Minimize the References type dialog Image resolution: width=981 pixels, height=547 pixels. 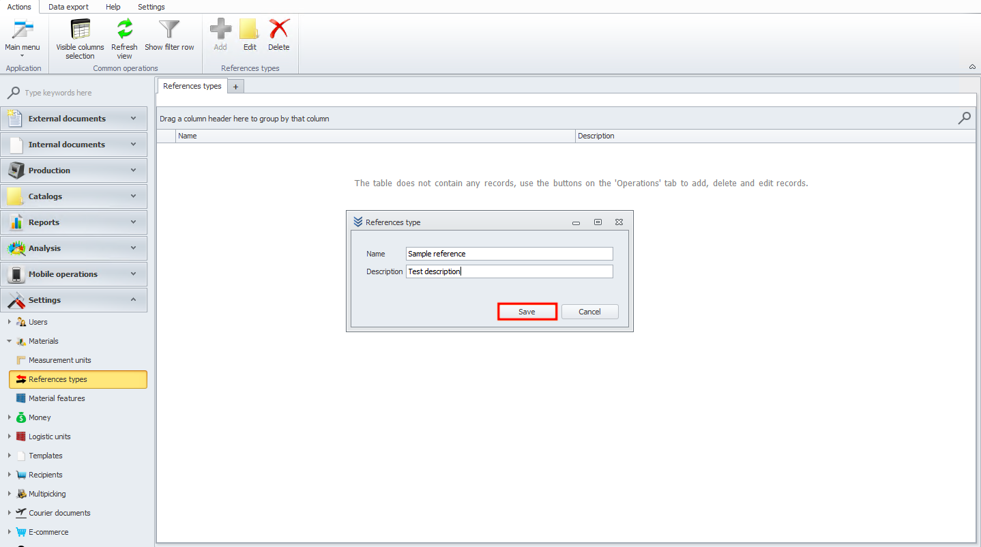tap(576, 222)
